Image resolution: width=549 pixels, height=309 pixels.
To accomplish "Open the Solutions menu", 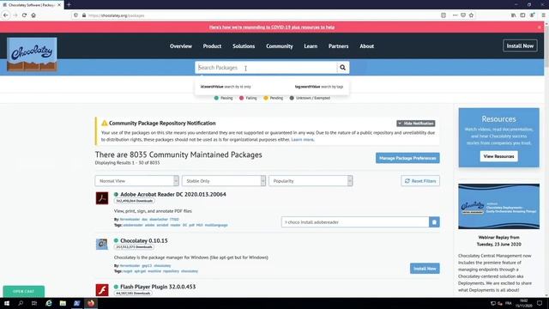I will (x=244, y=45).
